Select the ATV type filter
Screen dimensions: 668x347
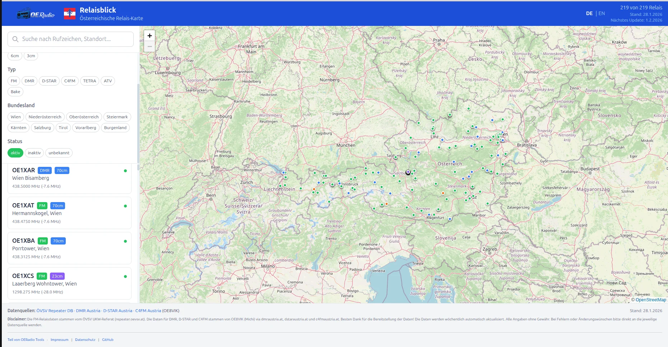click(108, 81)
